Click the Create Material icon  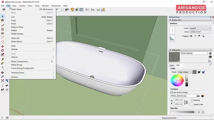(210, 57)
